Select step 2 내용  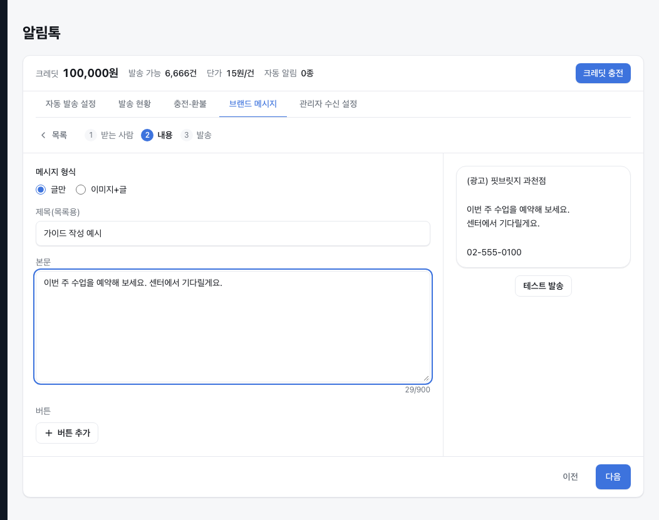point(157,135)
